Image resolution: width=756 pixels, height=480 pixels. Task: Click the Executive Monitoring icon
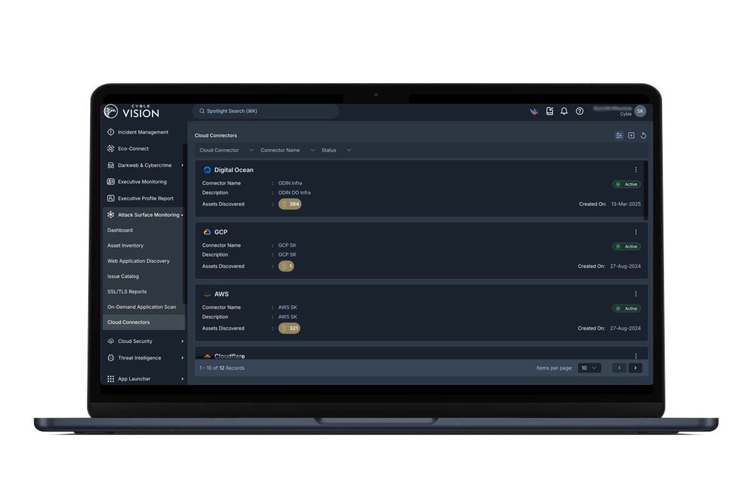tap(111, 182)
